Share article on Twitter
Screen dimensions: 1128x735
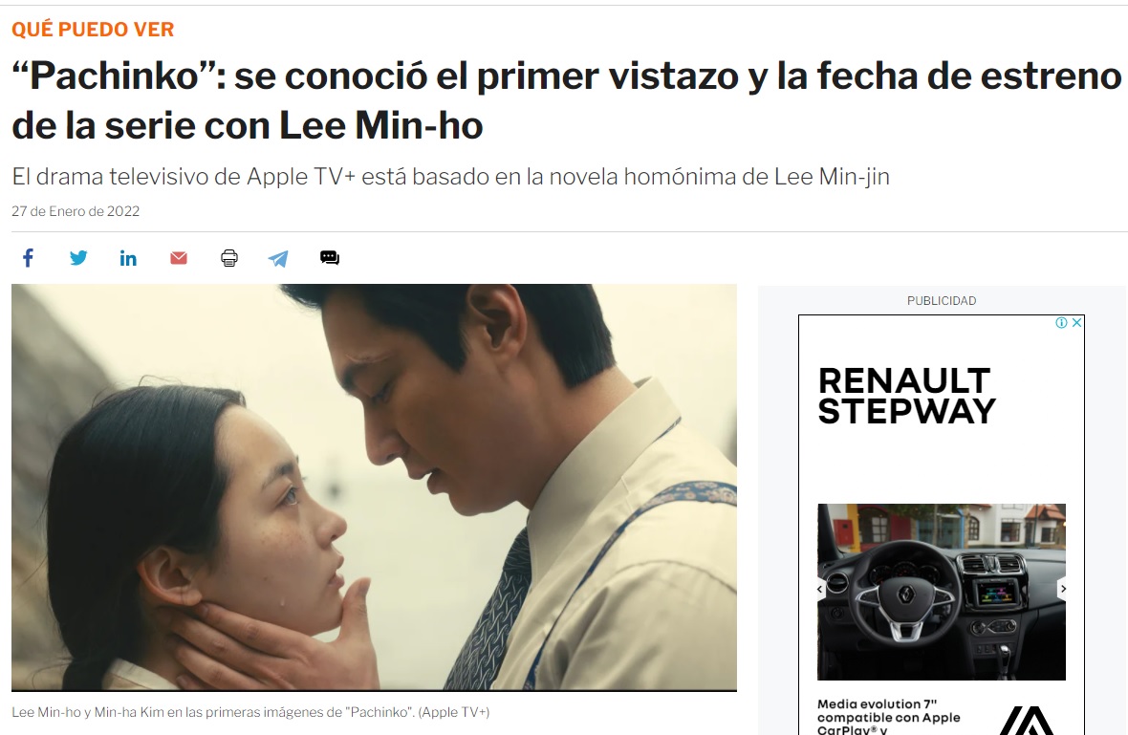click(78, 257)
